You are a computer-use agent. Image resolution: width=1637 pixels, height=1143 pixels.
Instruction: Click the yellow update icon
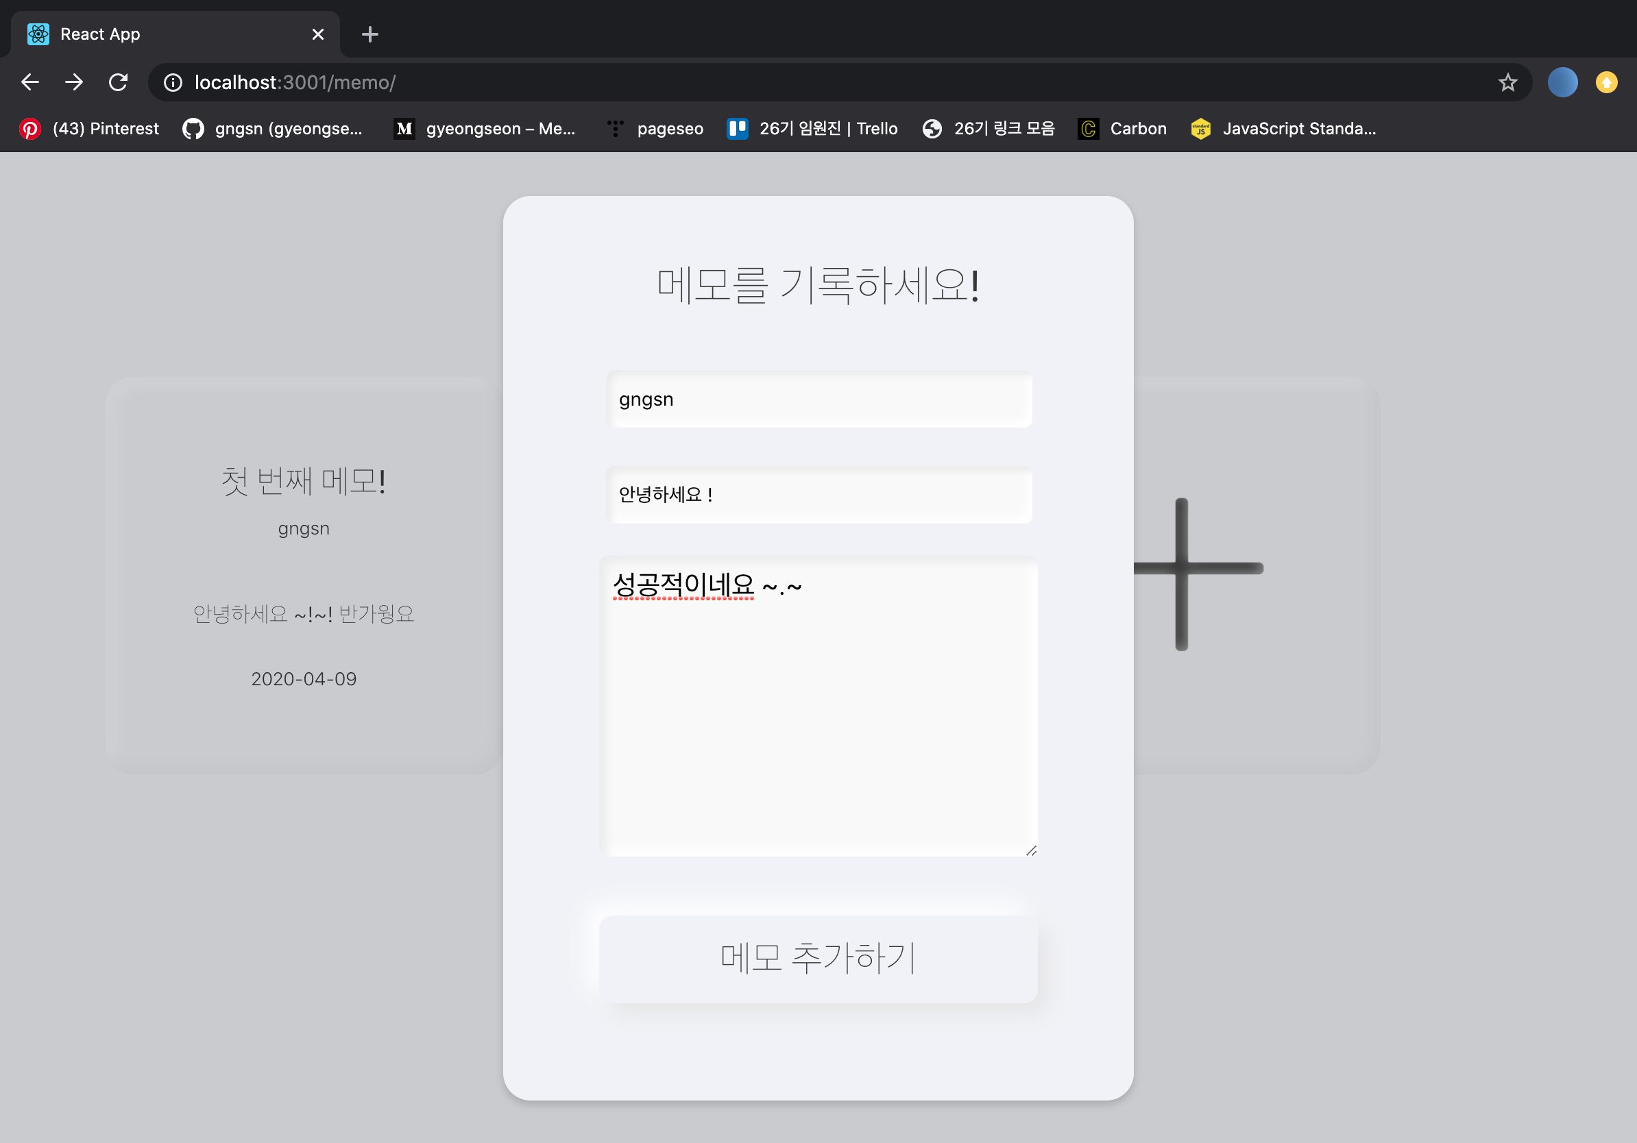click(x=1606, y=83)
